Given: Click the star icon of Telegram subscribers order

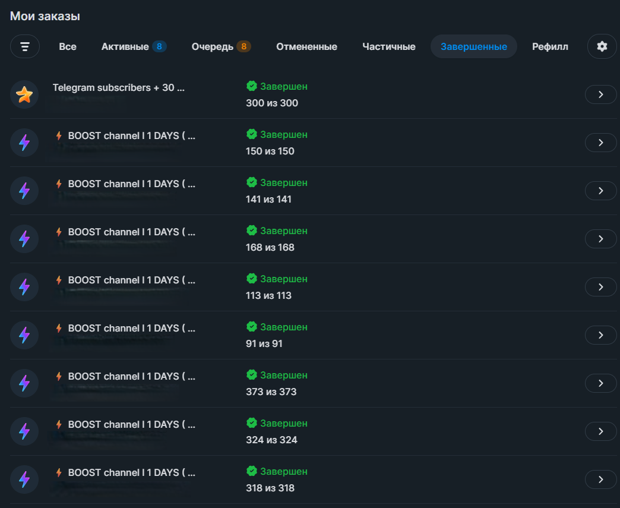Looking at the screenshot, I should [x=24, y=94].
